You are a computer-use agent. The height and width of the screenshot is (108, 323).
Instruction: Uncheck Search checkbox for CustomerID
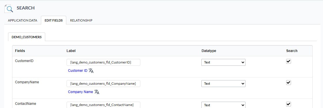click(289, 61)
